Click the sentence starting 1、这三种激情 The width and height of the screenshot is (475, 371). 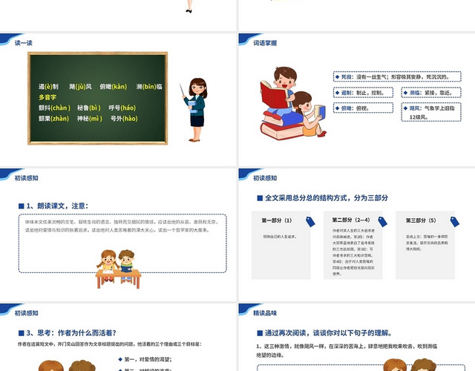[x=347, y=350]
